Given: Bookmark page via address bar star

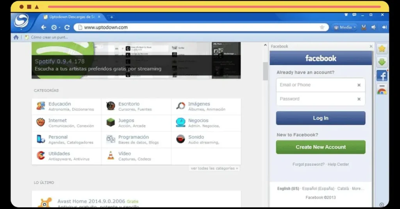Looking at the screenshot, I should (322, 27).
